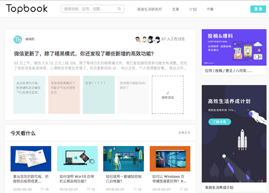Open comment card 发送表情的时候
269x193 pixels.
tap(29, 95)
